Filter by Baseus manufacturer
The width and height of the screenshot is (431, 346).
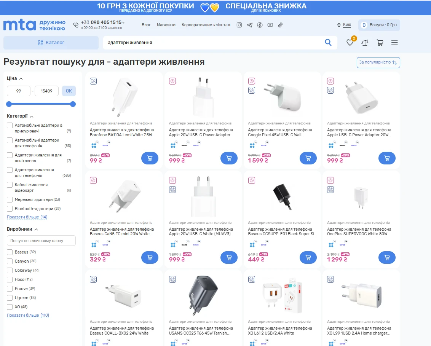[x=10, y=252]
